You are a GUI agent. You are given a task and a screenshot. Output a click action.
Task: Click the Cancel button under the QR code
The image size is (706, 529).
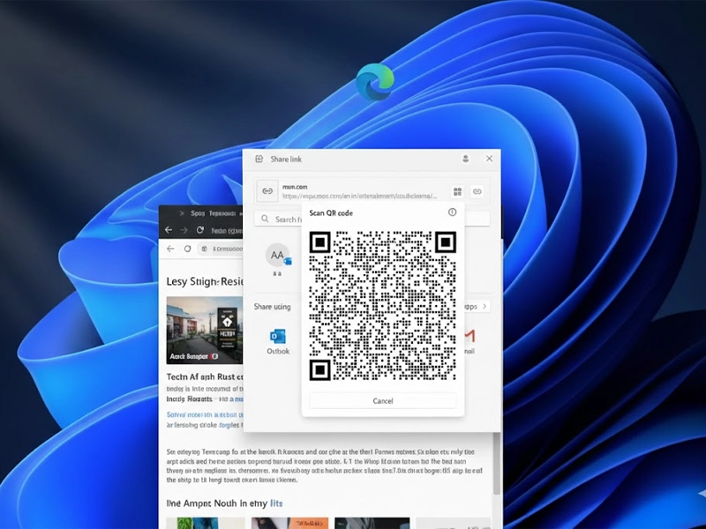click(x=382, y=400)
